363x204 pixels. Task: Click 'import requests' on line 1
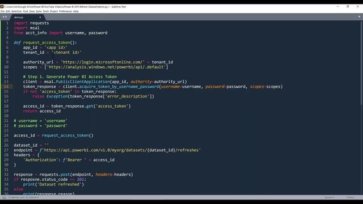pos(31,23)
